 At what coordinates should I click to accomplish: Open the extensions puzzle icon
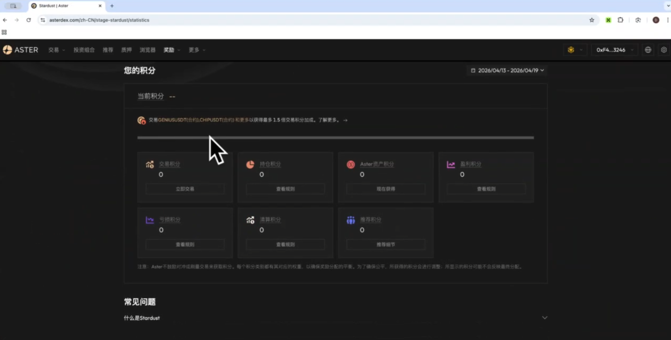click(621, 20)
